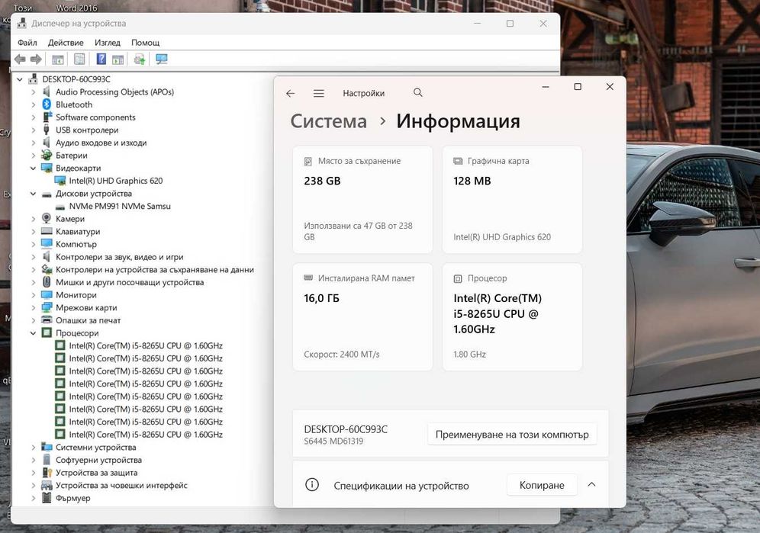Click the Монитори display icon

[47, 294]
